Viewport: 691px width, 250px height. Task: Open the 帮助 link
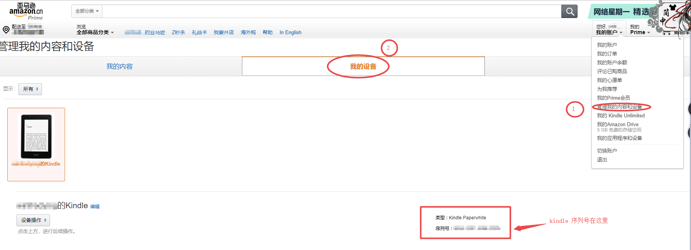[268, 33]
